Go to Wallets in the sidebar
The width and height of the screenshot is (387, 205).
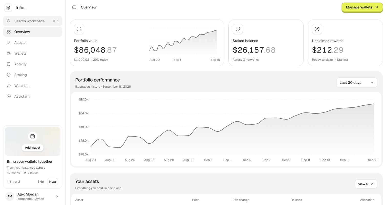tap(33, 53)
